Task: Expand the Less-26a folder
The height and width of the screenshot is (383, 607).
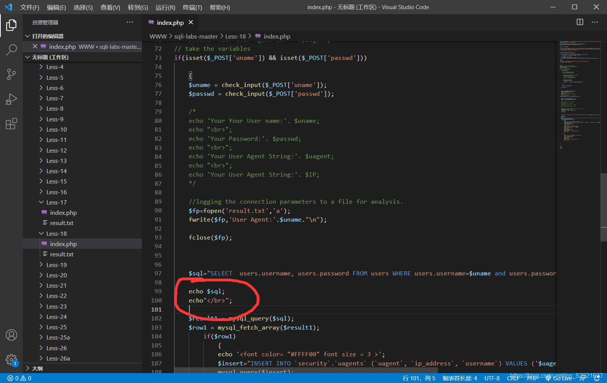Action: (x=82, y=359)
